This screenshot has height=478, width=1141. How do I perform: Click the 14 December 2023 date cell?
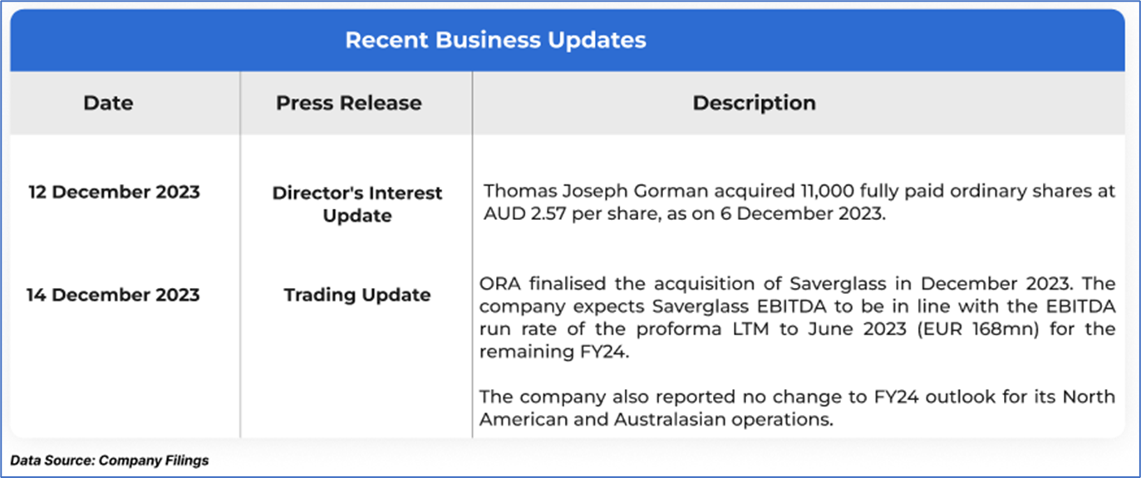[113, 295]
